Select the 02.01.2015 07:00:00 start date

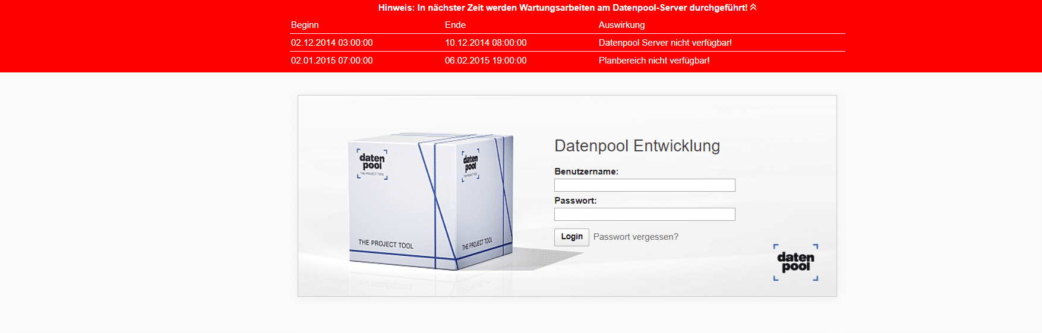click(332, 61)
